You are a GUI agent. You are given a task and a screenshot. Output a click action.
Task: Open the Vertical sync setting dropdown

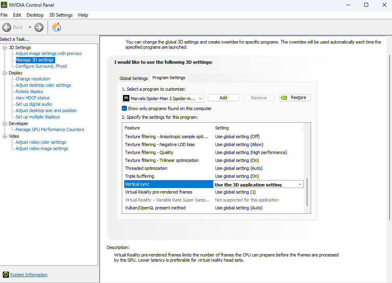point(300,184)
